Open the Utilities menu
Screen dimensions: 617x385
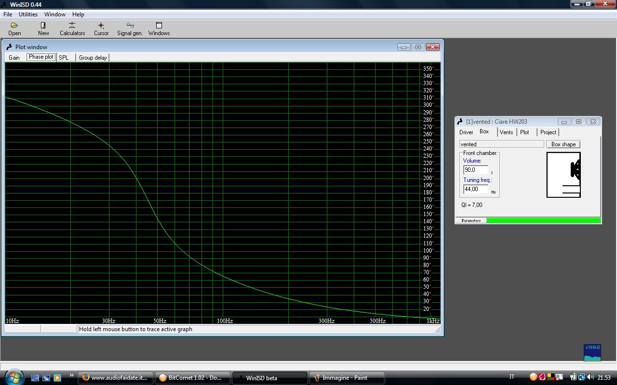coord(28,14)
